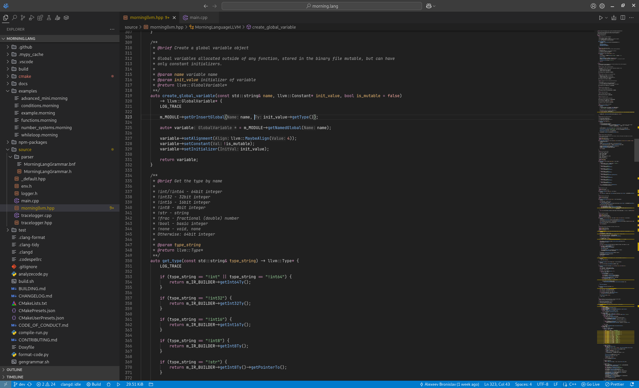
Task: Expand the cmake folder
Action: [25, 76]
